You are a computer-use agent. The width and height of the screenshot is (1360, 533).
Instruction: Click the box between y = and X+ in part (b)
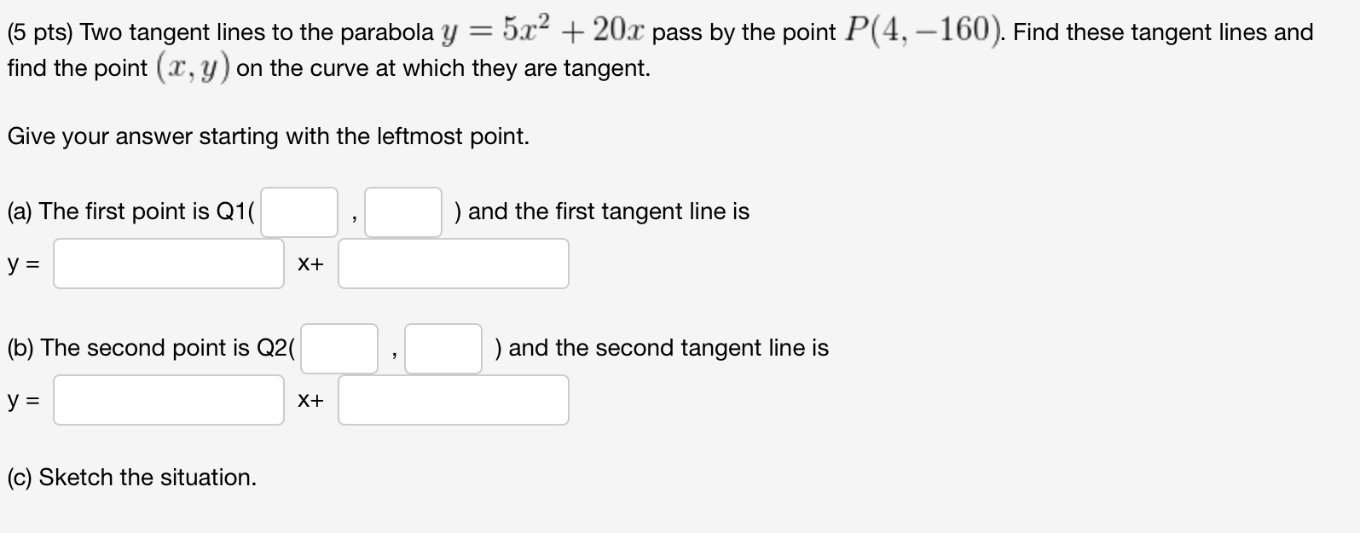point(167,399)
